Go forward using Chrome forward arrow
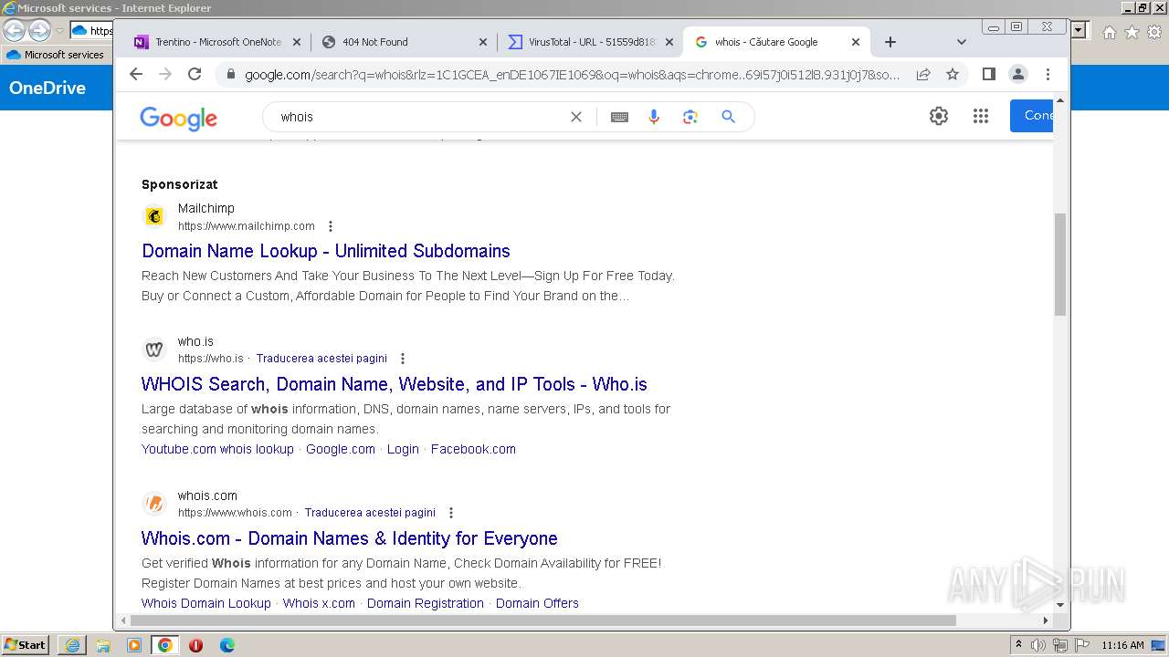Viewport: 1169px width, 657px height. coord(165,74)
